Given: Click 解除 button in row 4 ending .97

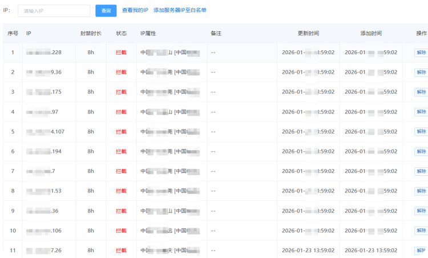Looking at the screenshot, I should point(421,112).
